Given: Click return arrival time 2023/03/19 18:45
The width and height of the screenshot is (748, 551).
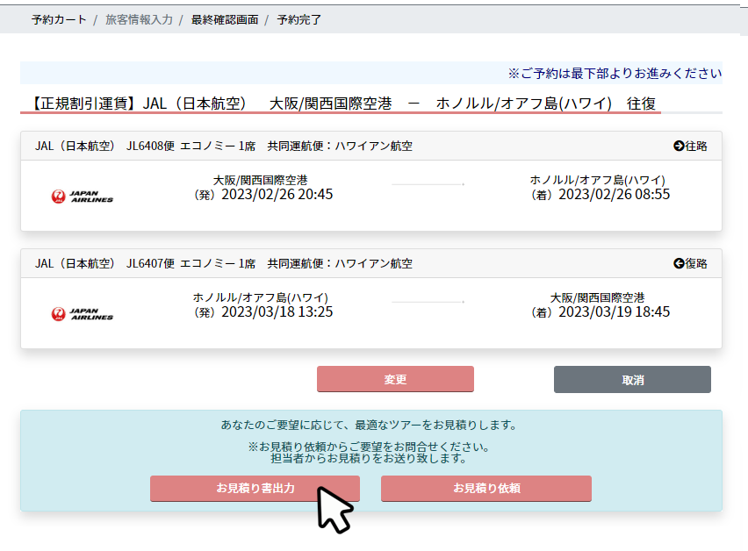Looking at the screenshot, I should [614, 311].
